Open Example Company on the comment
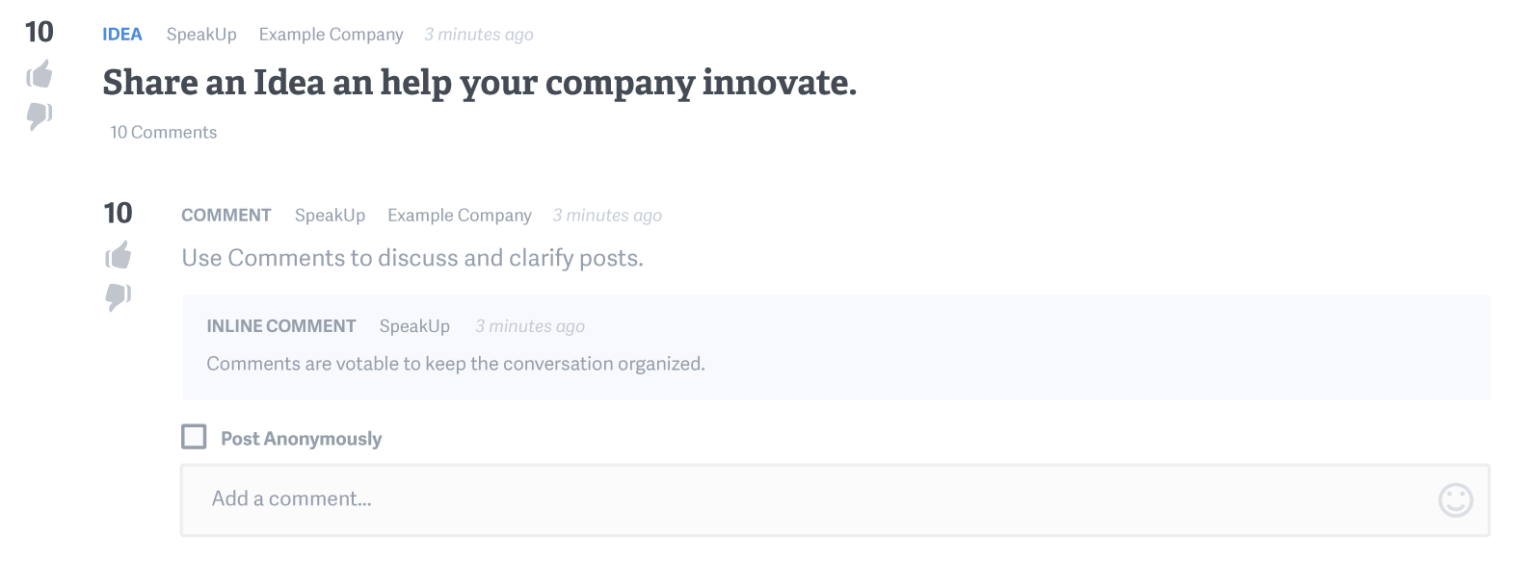1513x562 pixels. (460, 216)
